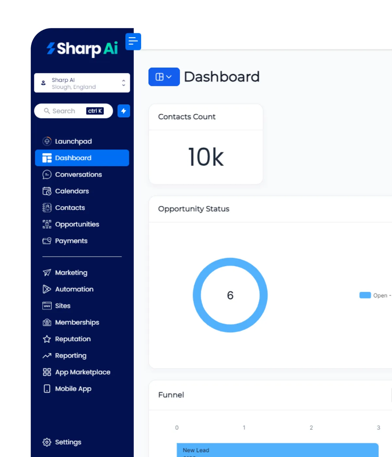Click the App Marketplace grid icon

[47, 372]
